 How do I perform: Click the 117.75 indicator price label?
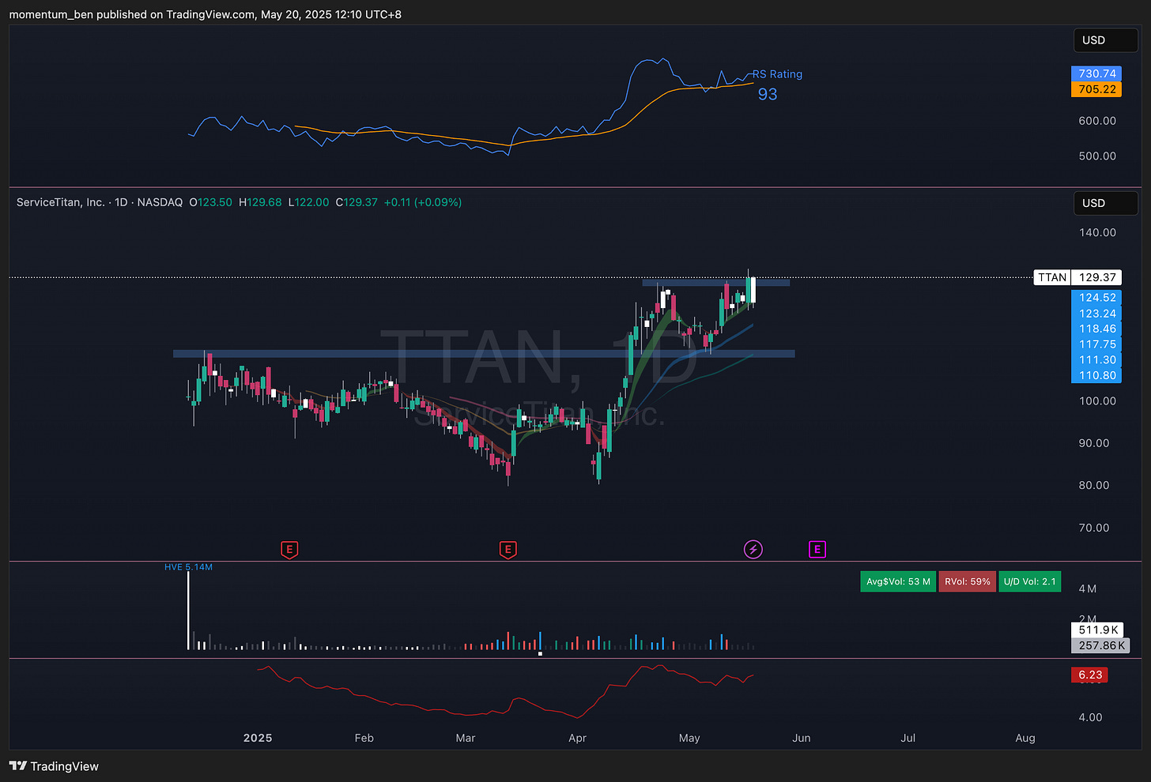1096,344
